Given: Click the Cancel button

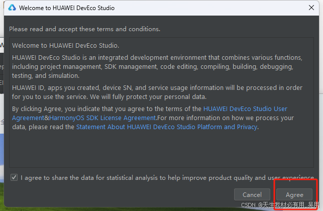Looking at the screenshot, I should click(252, 194).
